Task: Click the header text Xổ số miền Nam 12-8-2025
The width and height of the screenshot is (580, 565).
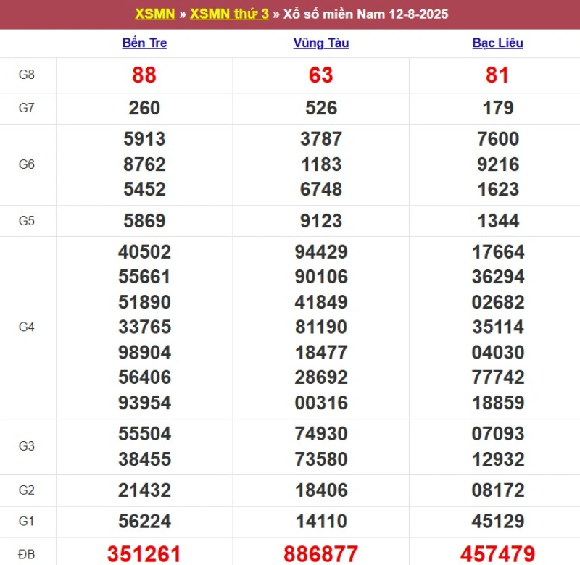Action: click(x=366, y=14)
